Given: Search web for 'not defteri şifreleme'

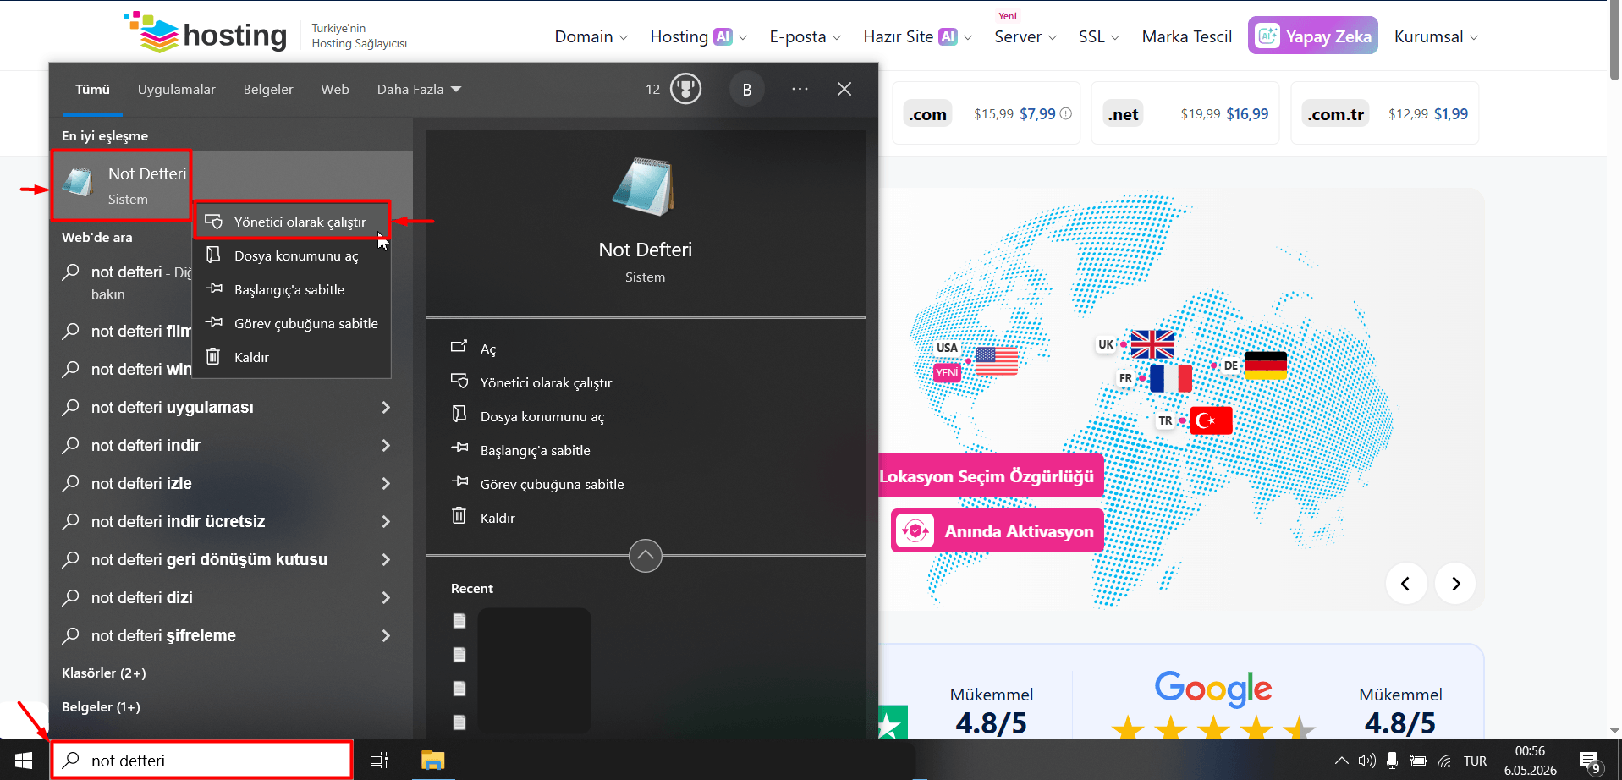Looking at the screenshot, I should point(163,635).
